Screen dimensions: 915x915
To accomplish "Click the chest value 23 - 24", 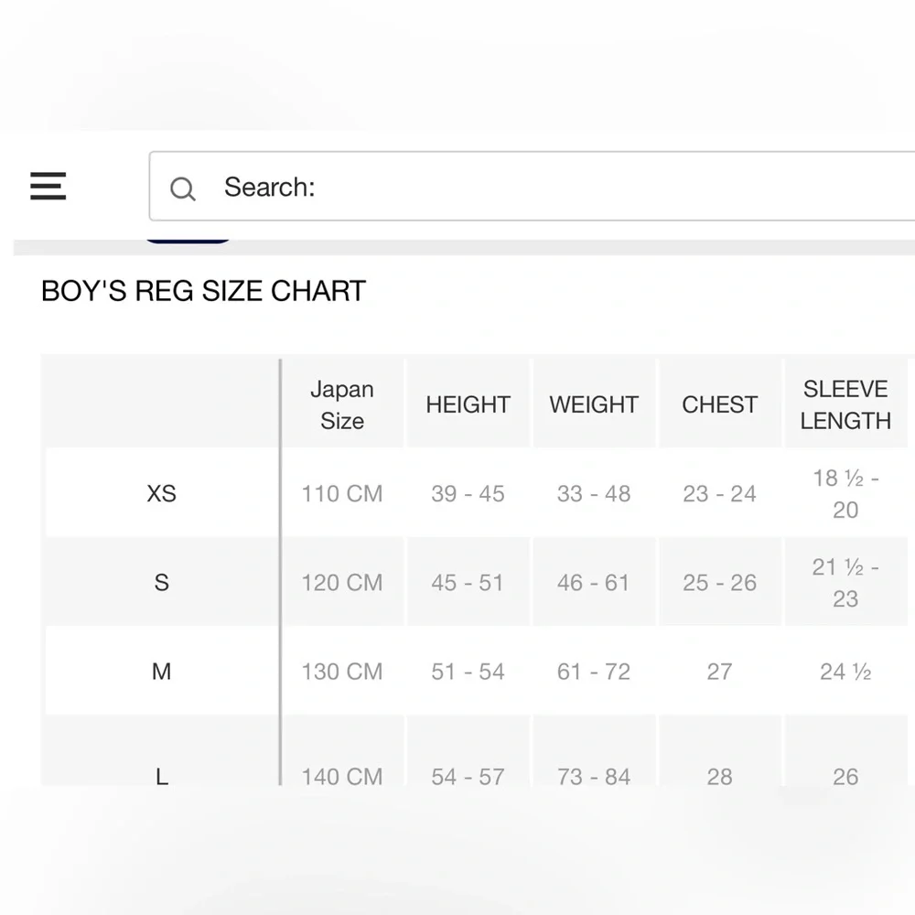I will click(x=719, y=494).
